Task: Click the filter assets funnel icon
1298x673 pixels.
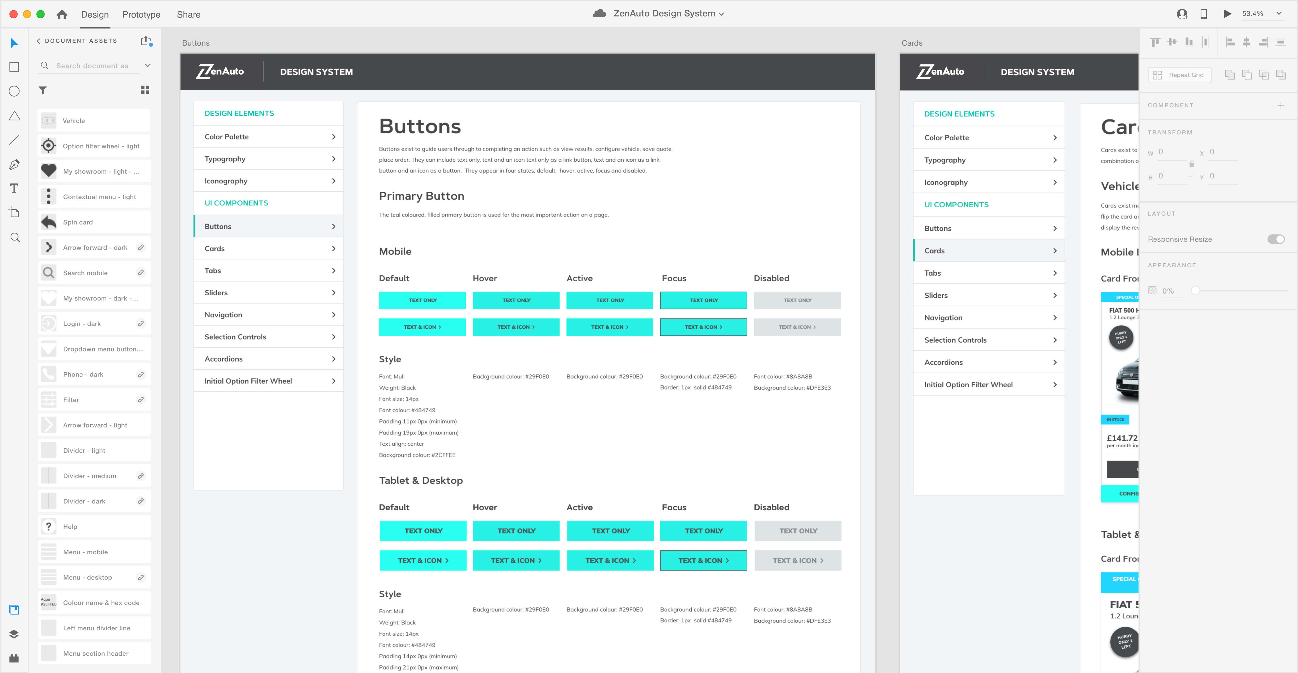Action: pos(43,90)
